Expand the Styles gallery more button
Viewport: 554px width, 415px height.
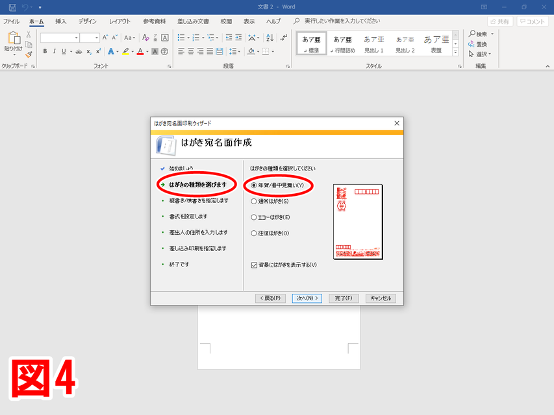pyautogui.click(x=455, y=52)
